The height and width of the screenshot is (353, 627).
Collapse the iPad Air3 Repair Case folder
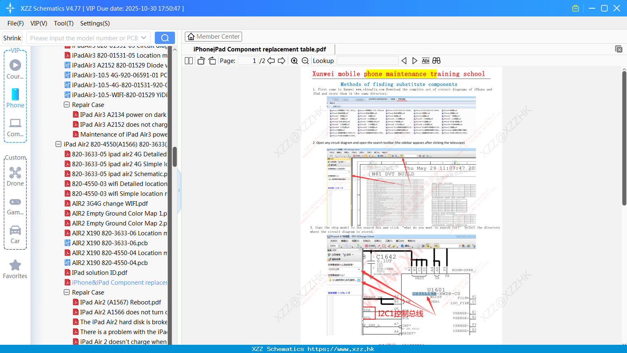[x=67, y=105]
